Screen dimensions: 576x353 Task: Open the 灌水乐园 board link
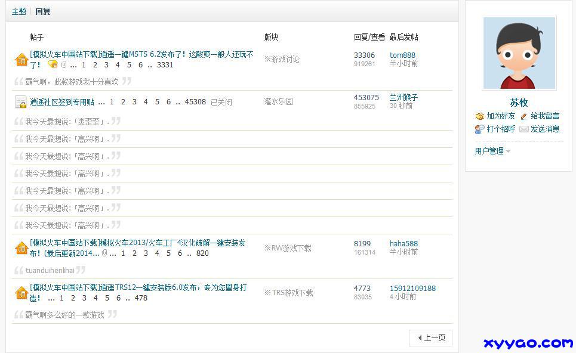click(x=279, y=102)
